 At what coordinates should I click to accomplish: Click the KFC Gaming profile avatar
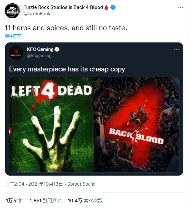coord(16,53)
